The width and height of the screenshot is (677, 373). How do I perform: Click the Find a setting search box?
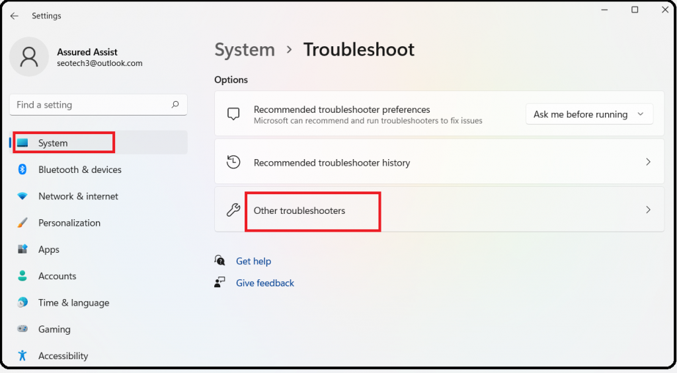[x=99, y=105]
